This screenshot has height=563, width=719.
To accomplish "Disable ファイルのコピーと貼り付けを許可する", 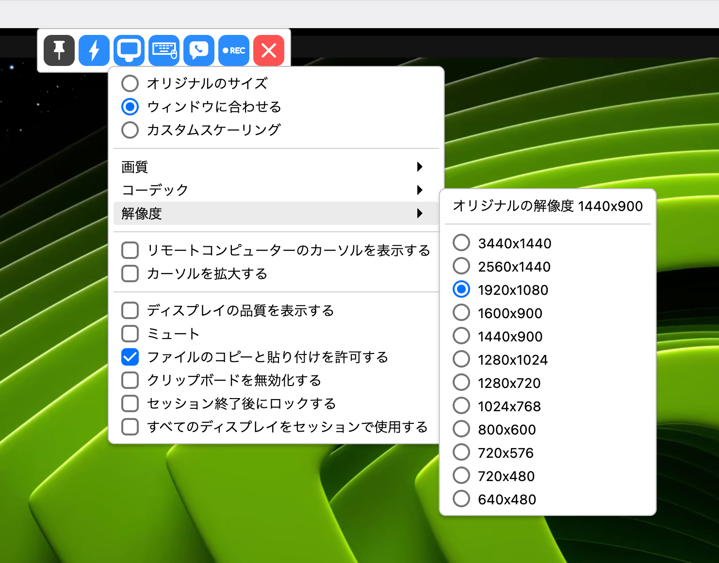I will [130, 357].
